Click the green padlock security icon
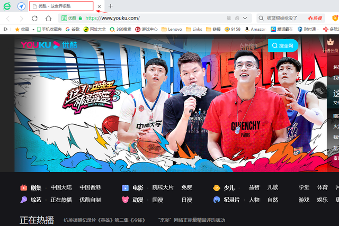Screen dimensions: 339x226 pyautogui.click(x=80, y=18)
